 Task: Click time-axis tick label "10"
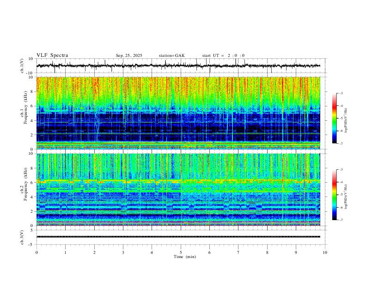click(325, 252)
